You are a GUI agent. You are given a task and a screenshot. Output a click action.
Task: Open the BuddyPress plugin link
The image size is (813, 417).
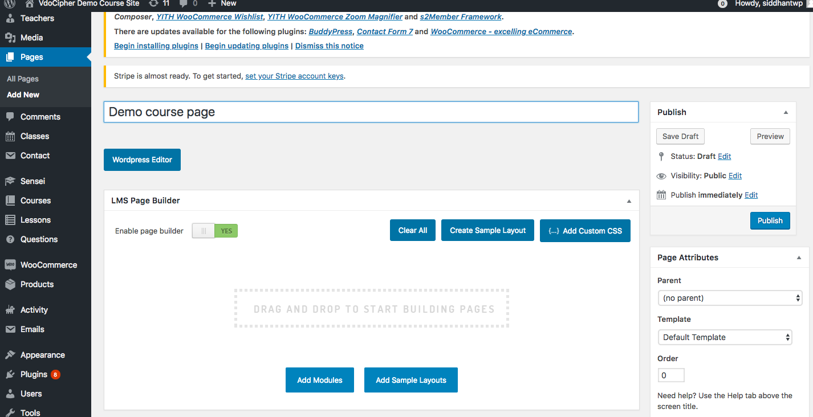(x=331, y=32)
